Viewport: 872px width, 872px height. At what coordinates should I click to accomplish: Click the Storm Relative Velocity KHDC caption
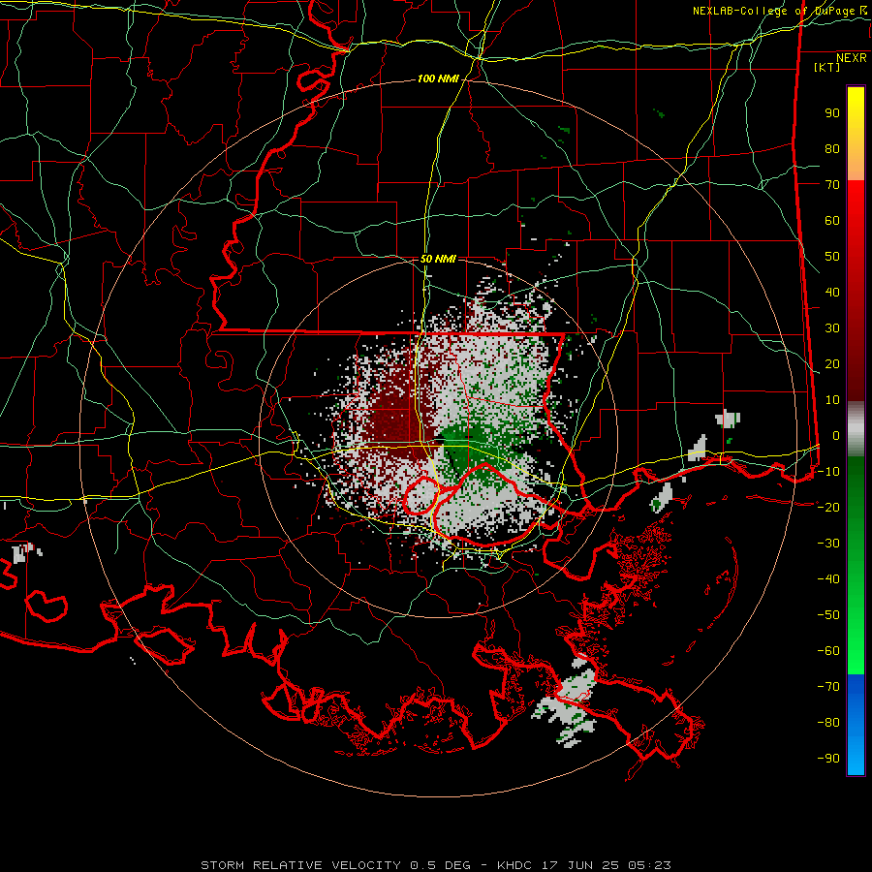point(435,865)
